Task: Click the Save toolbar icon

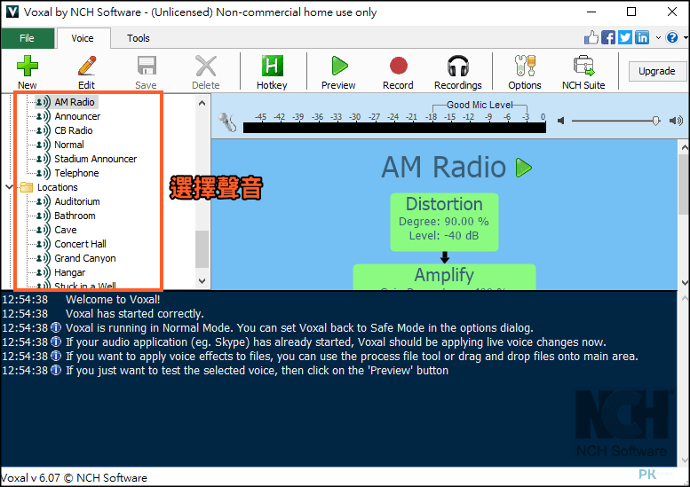Action: 147,72
